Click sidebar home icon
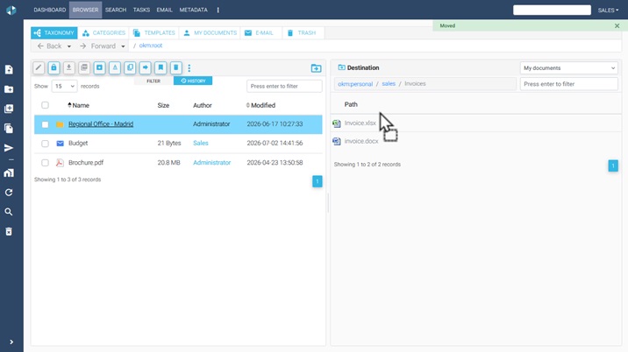Viewport: 628px width, 352px height. pyautogui.click(x=9, y=172)
